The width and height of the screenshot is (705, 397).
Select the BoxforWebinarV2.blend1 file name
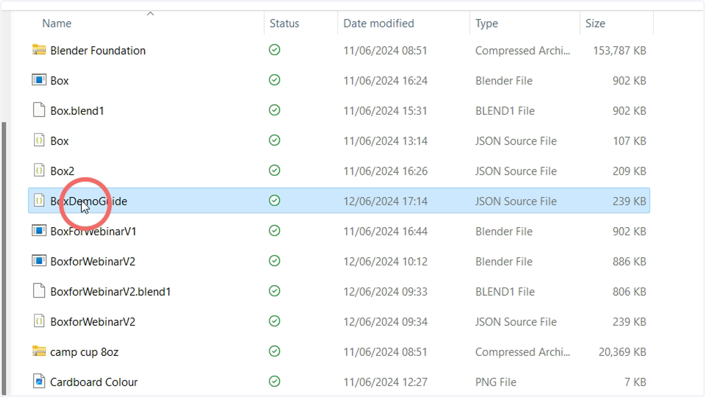[110, 291]
